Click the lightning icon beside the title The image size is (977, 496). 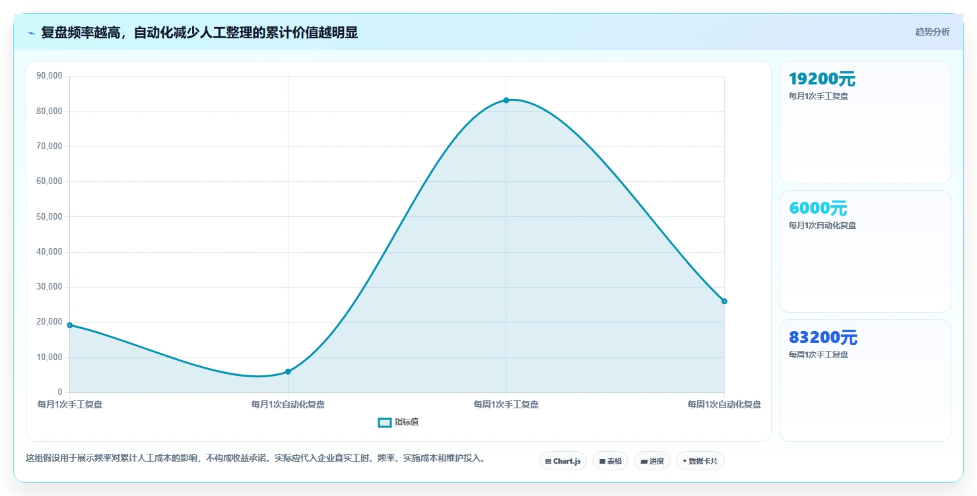click(x=31, y=33)
